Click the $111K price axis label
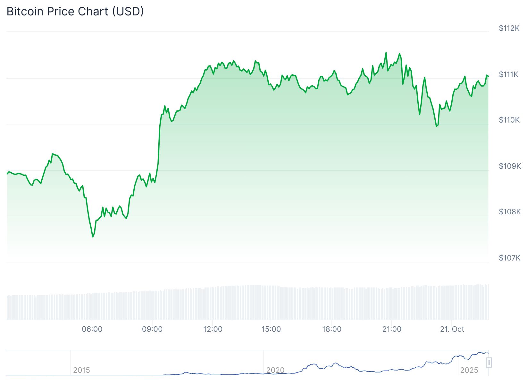Image resolution: width=527 pixels, height=385 pixels. point(509,74)
